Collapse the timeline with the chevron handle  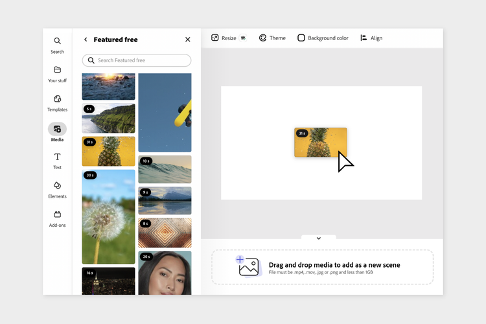tap(319, 238)
